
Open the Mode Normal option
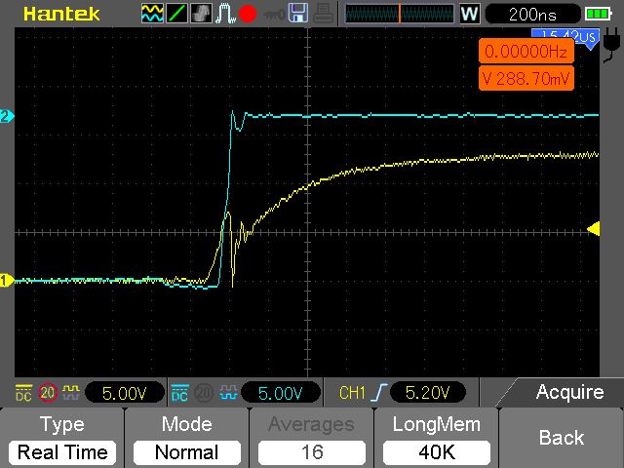coord(186,438)
